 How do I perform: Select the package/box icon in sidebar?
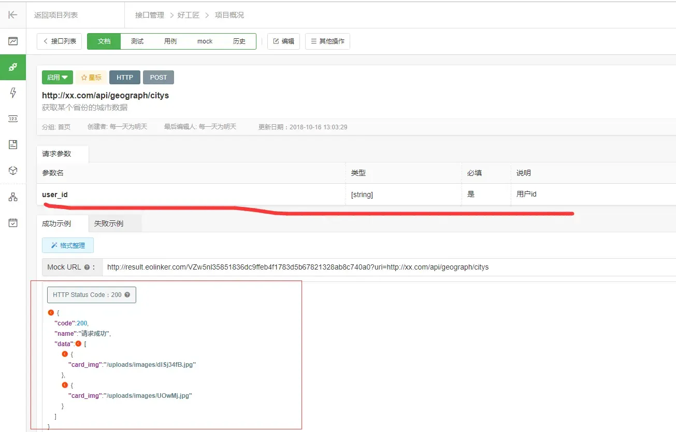coord(12,171)
